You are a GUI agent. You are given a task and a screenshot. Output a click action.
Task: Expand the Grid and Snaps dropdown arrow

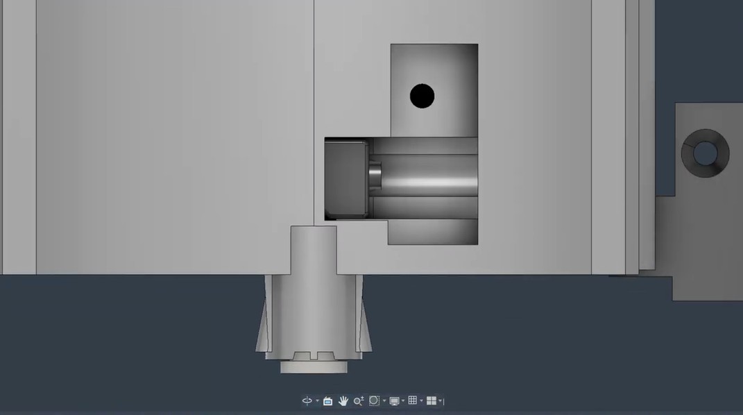(421, 401)
